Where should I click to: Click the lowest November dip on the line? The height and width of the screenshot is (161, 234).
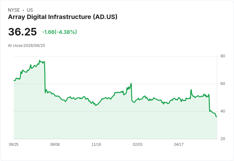(96, 105)
